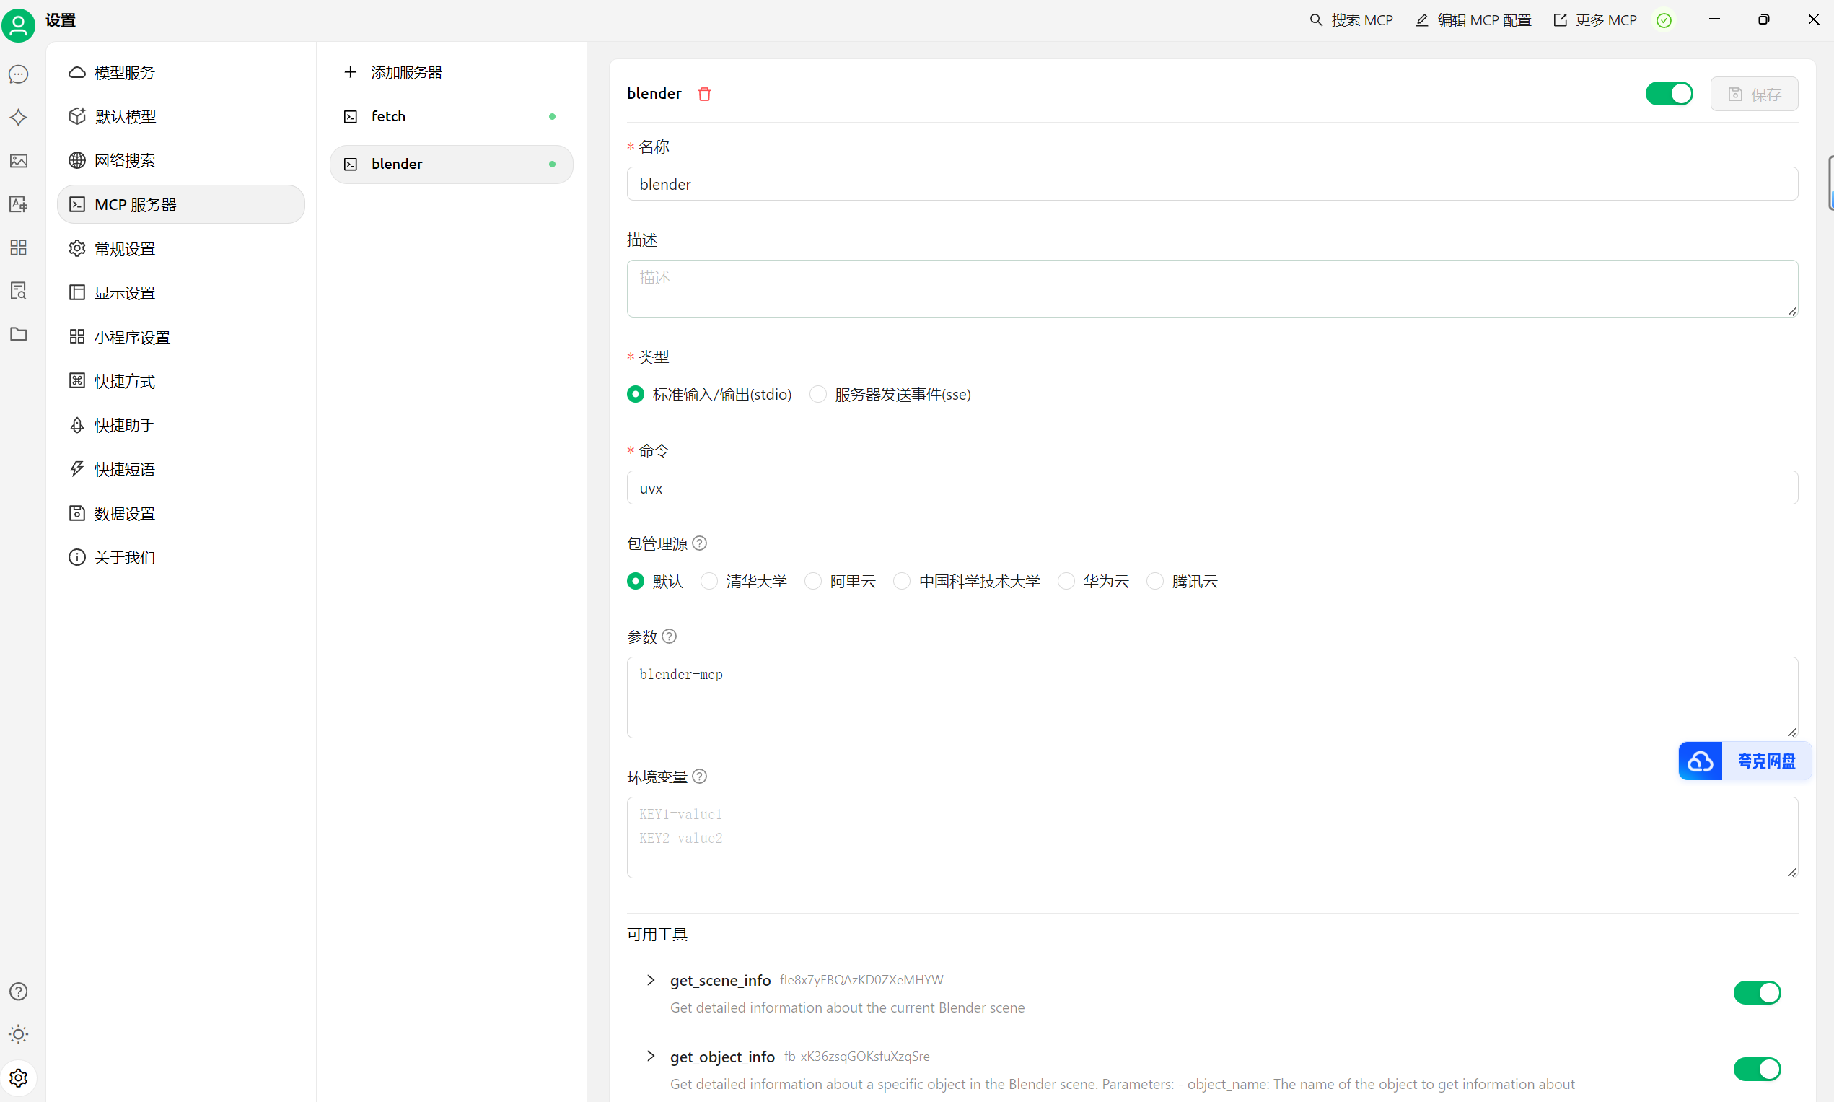Expand the get_object_info tool details

tap(651, 1056)
